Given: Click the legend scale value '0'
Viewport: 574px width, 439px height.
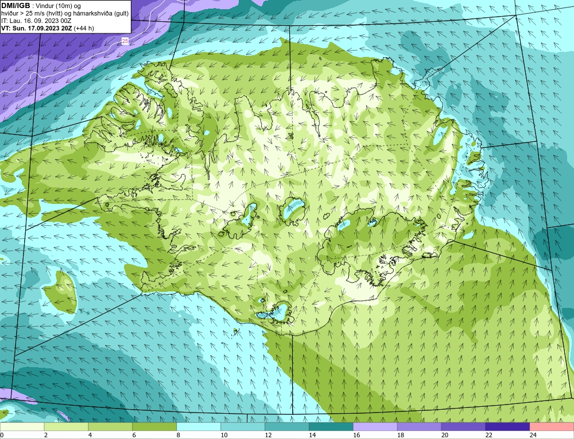Looking at the screenshot, I should click(x=2, y=435).
